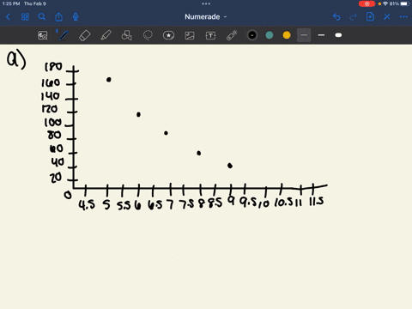Select the medium stroke width

pyautogui.click(x=321, y=35)
